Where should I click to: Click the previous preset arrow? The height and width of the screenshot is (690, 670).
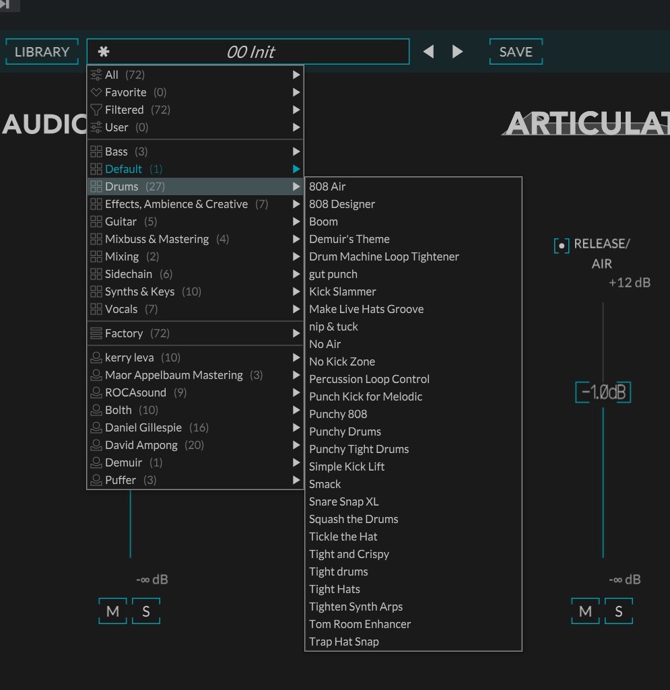click(x=428, y=52)
